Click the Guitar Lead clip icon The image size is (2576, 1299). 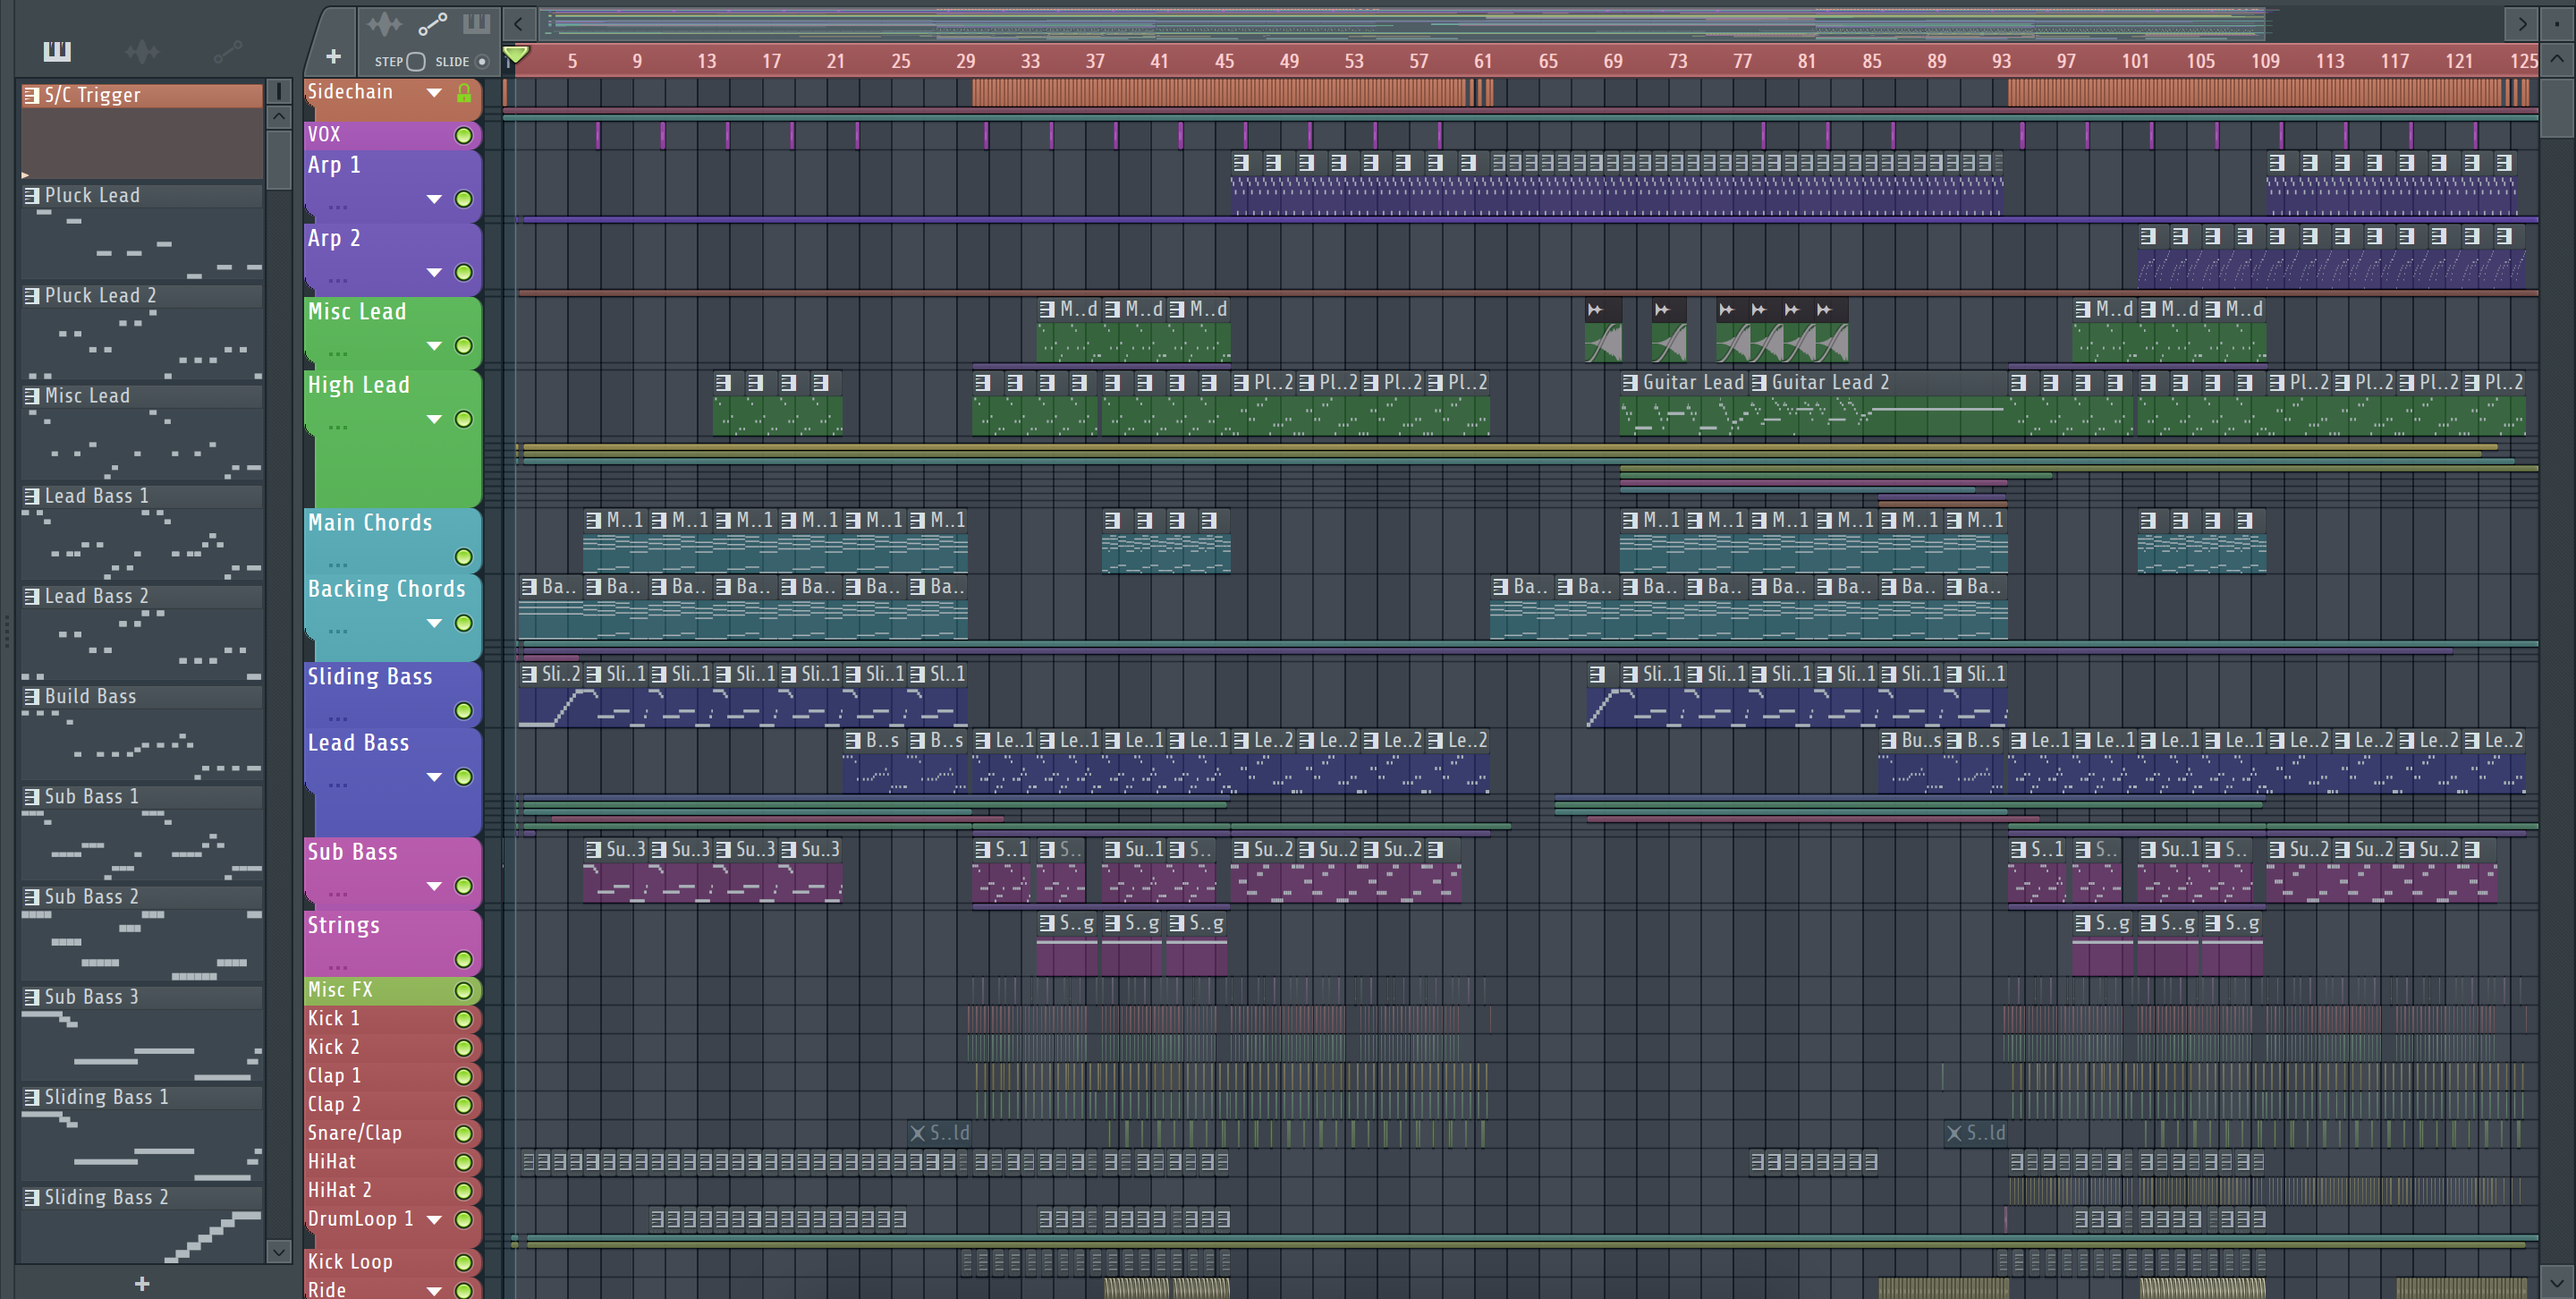click(1630, 383)
